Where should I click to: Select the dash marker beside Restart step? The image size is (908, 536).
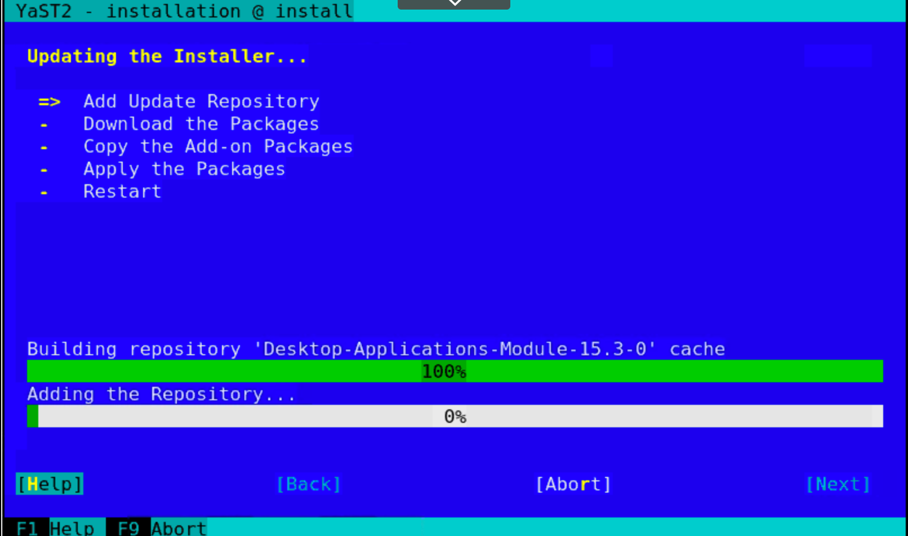tap(43, 192)
